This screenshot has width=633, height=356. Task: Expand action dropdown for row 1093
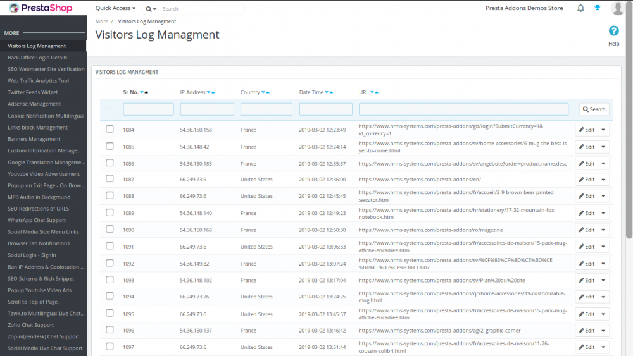click(603, 280)
